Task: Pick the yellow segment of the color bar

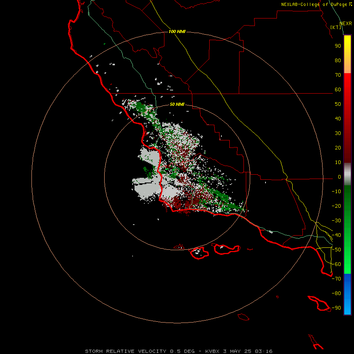Action: (x=347, y=42)
